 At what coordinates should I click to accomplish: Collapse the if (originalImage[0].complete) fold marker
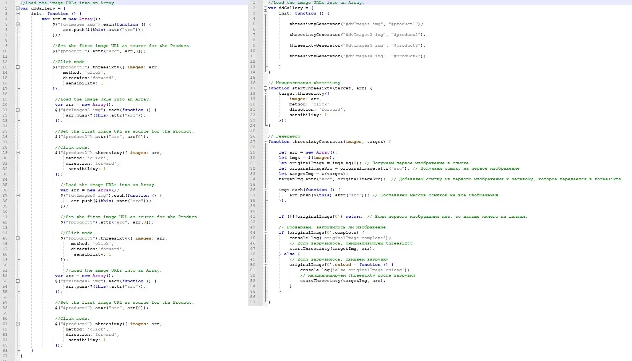pos(265,233)
